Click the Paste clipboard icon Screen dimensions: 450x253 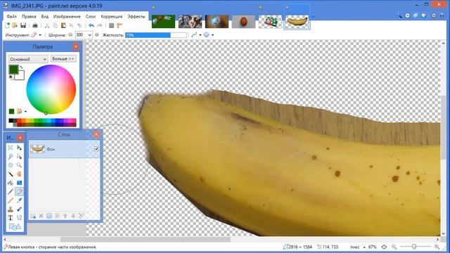pos(63,25)
